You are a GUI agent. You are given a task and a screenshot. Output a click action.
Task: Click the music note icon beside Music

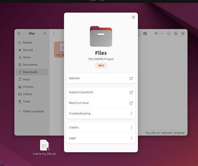(x=20, y=79)
